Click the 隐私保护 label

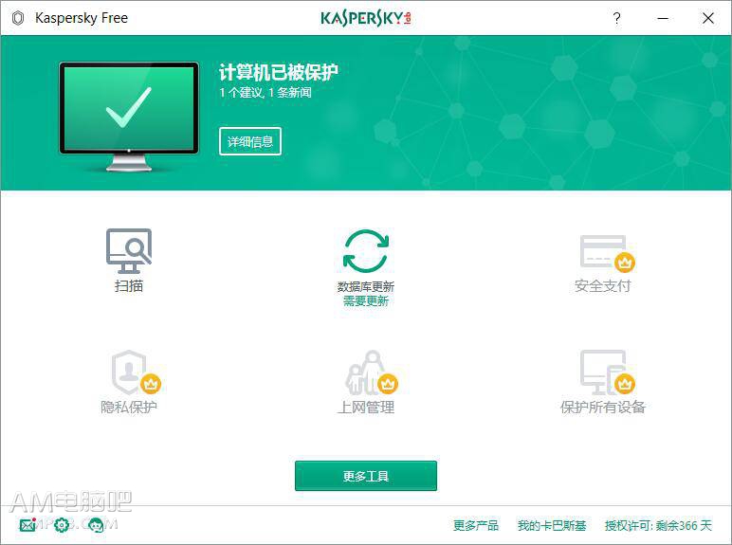[x=129, y=407]
